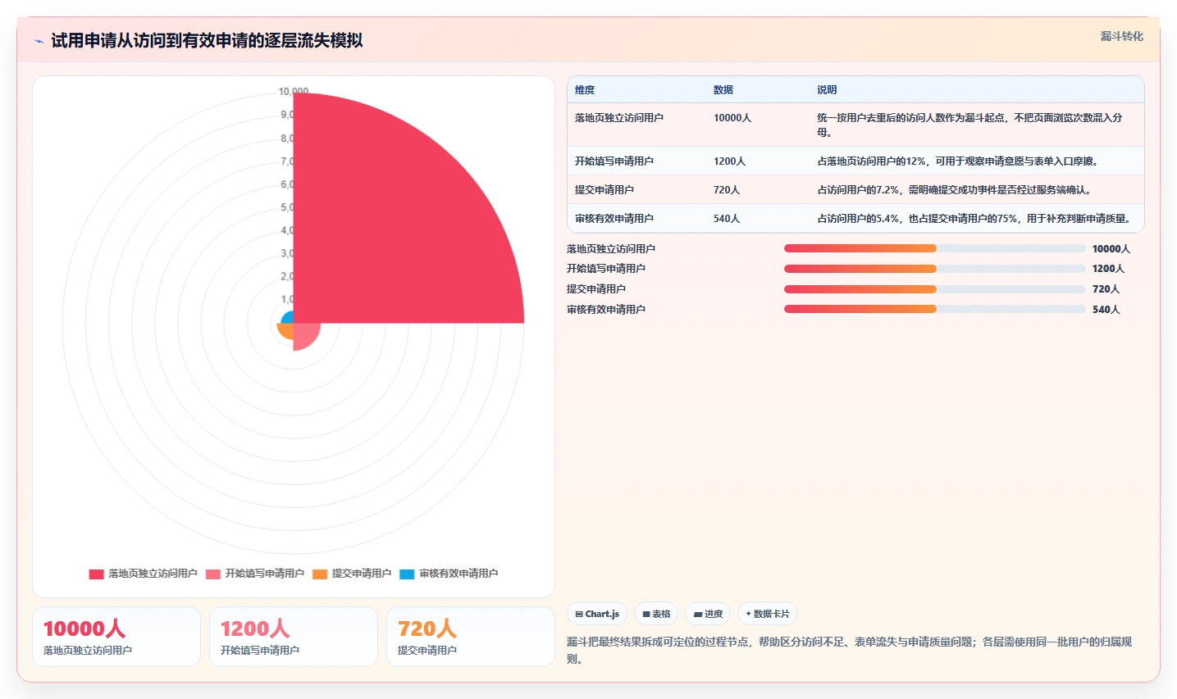The height and width of the screenshot is (699, 1177).
Task: Click the 540人 value next to the progress bar
Action: point(1106,309)
